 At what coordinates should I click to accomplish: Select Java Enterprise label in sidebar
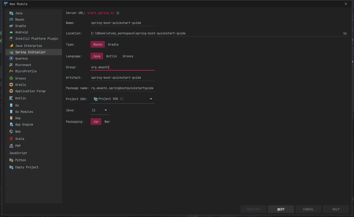click(x=29, y=46)
